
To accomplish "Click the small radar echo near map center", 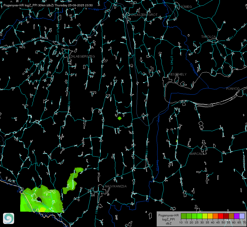I will click(x=120, y=118).
